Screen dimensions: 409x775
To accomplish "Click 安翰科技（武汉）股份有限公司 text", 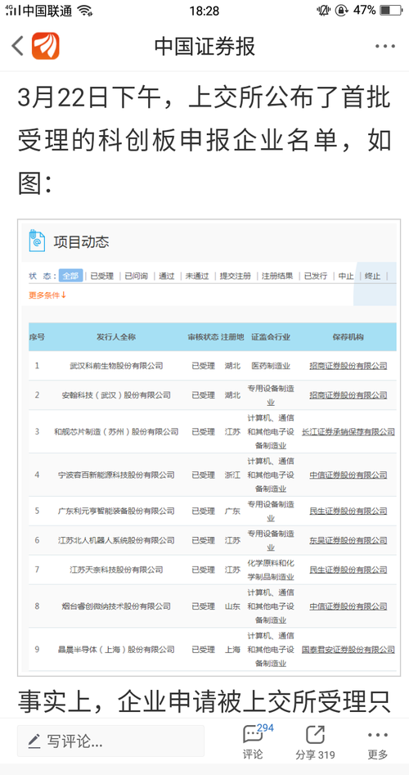I will [x=116, y=395].
